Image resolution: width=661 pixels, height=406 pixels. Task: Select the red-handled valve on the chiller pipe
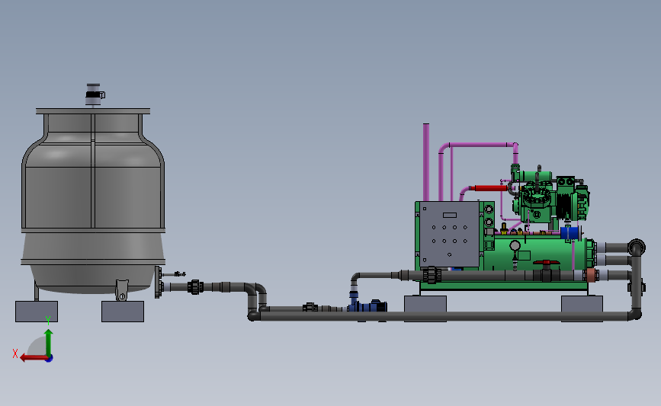click(547, 270)
